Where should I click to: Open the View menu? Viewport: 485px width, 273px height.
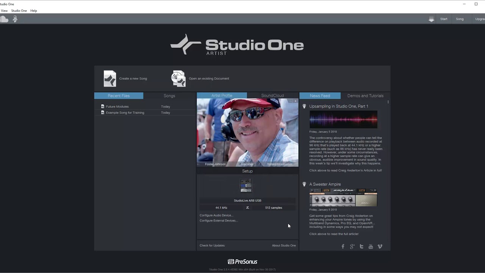(4, 11)
